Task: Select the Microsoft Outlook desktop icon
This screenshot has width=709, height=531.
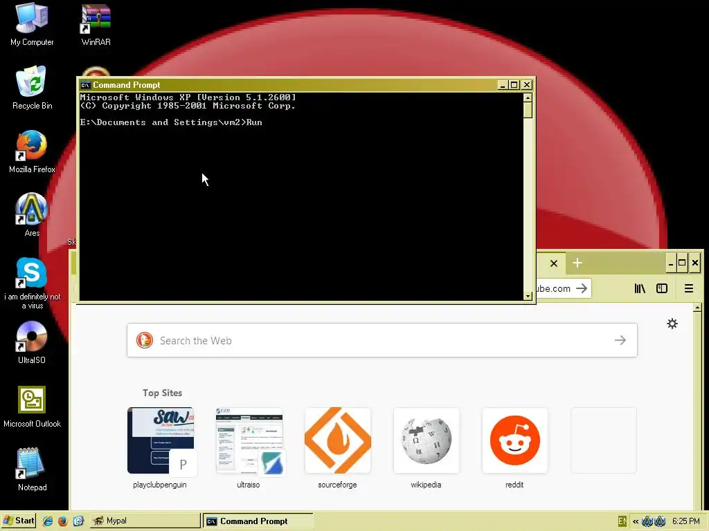Action: [32, 407]
